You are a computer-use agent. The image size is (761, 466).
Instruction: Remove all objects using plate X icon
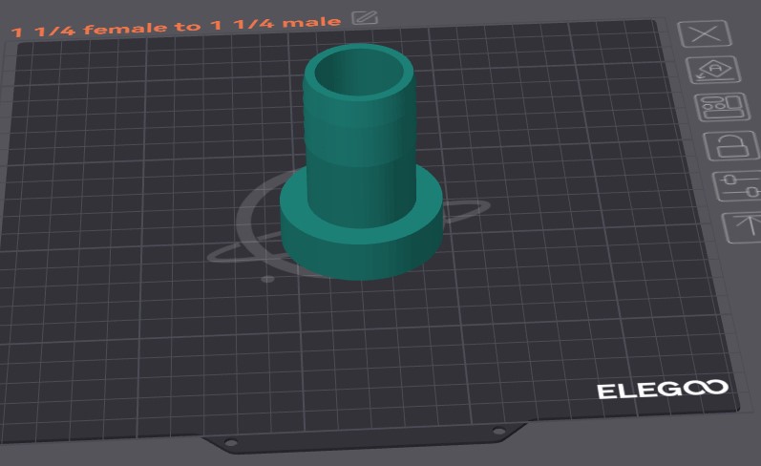tap(705, 33)
